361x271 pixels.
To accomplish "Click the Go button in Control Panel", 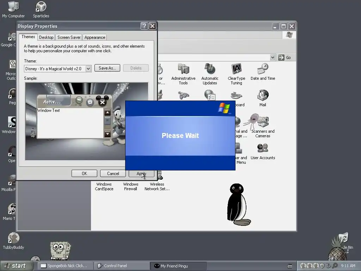I will [284, 58].
